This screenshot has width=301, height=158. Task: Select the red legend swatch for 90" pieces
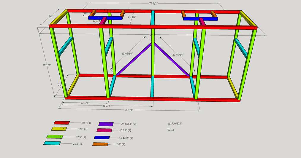pos(62,123)
